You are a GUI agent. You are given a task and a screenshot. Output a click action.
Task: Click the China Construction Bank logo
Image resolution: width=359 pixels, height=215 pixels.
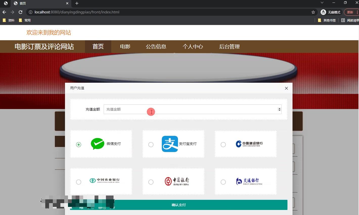click(249, 144)
